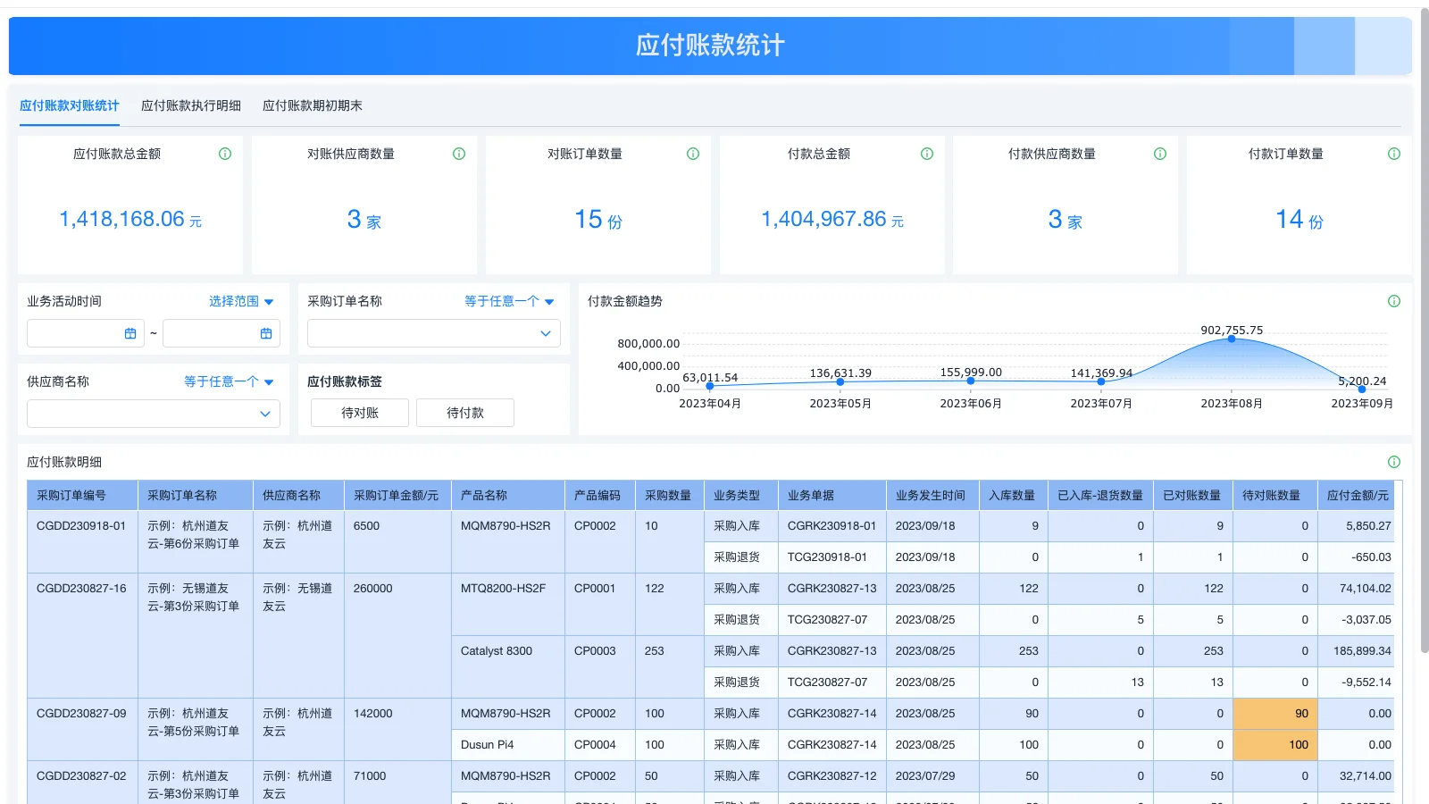Click MTQ8200-HS2F product cell

[508, 604]
